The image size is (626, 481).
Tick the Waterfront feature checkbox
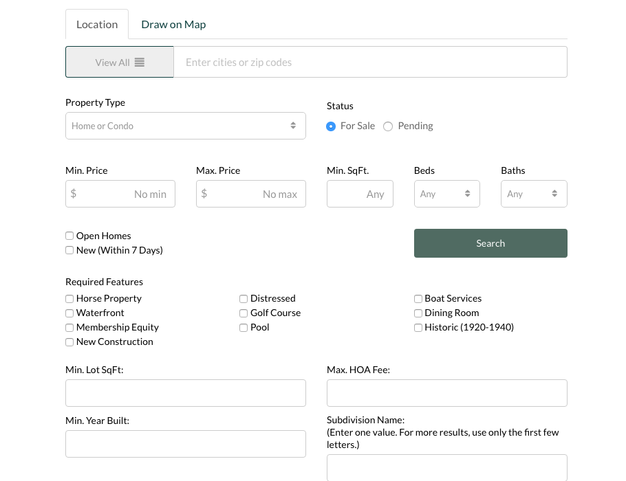pyautogui.click(x=69, y=313)
